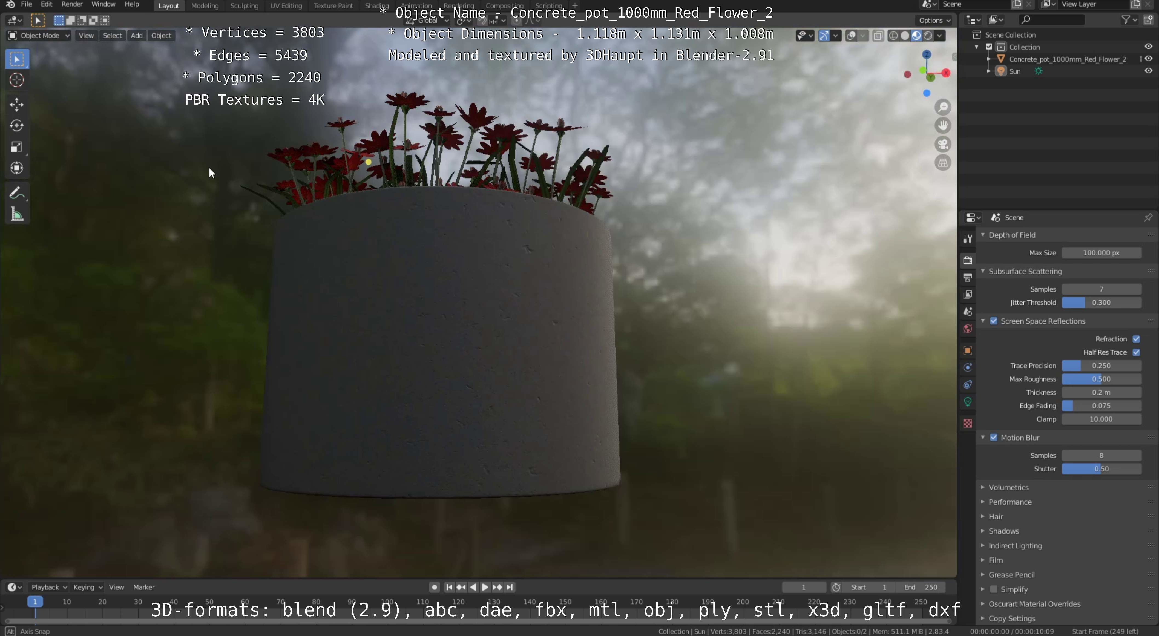This screenshot has width=1159, height=636.
Task: Switch to the Modeling workspace tab
Action: point(205,6)
